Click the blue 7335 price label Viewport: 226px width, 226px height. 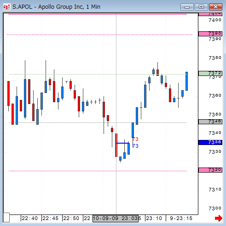click(210, 142)
